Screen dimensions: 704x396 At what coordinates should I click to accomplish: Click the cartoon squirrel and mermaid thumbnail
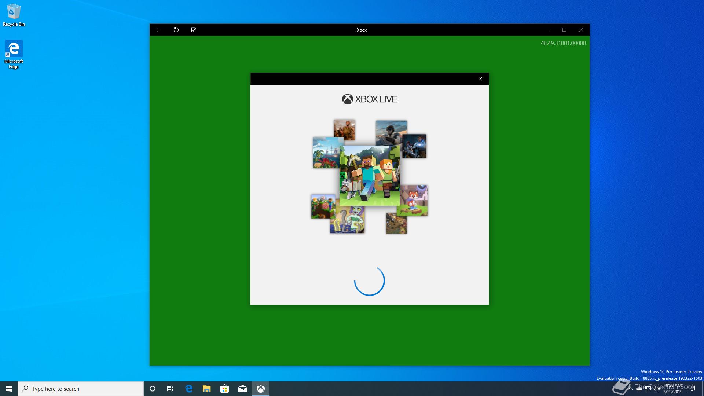(x=347, y=220)
